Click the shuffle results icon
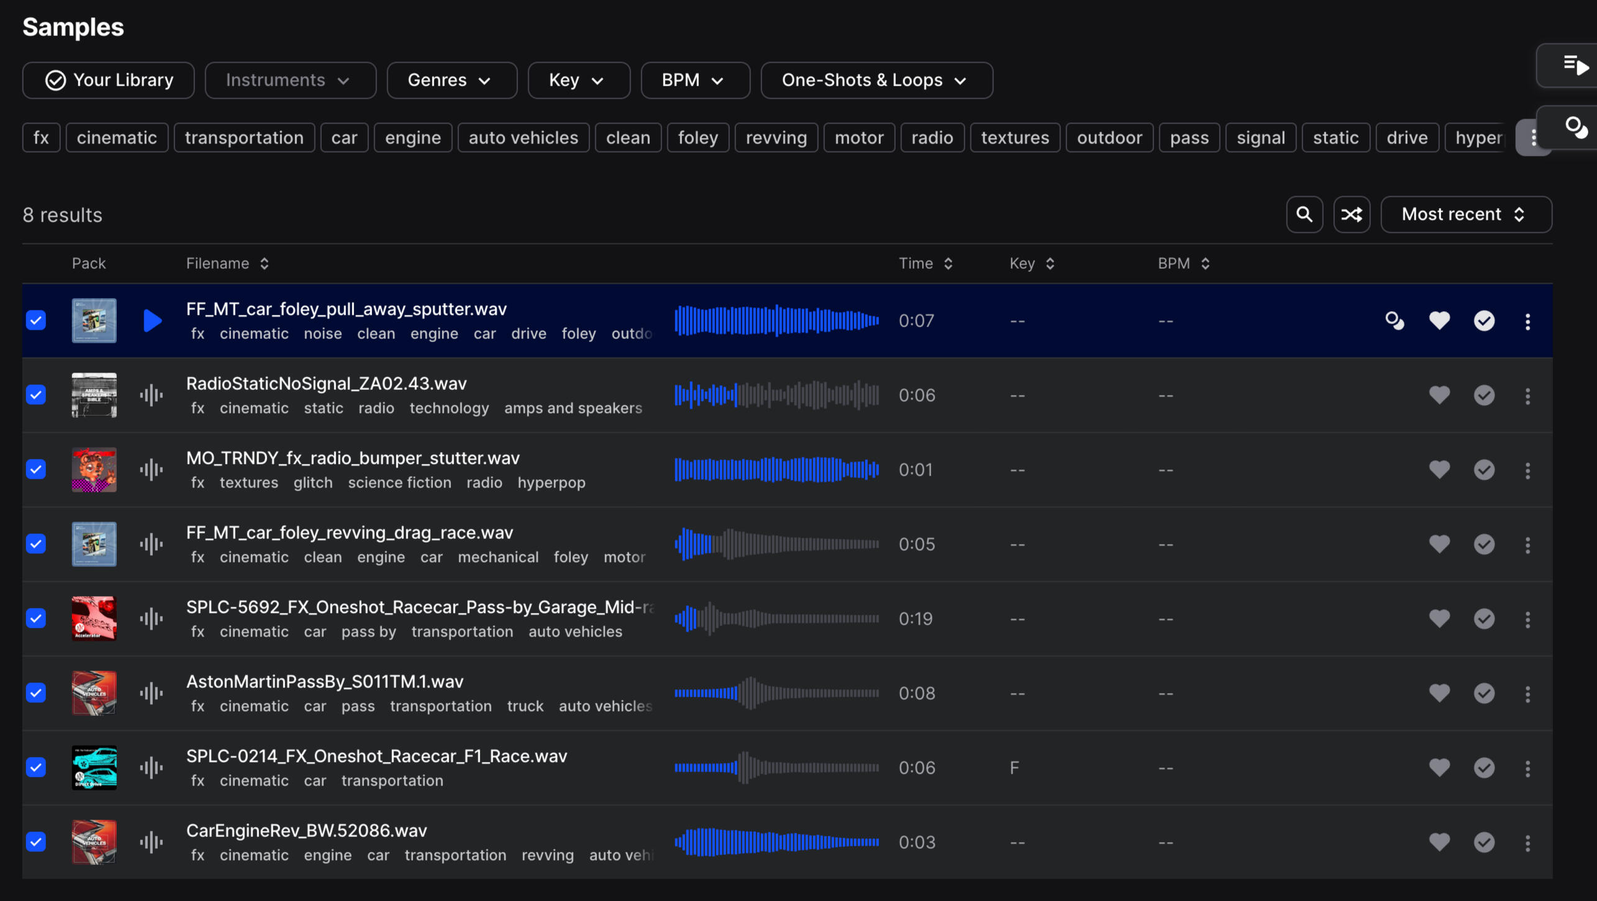This screenshot has width=1597, height=901. click(1351, 215)
